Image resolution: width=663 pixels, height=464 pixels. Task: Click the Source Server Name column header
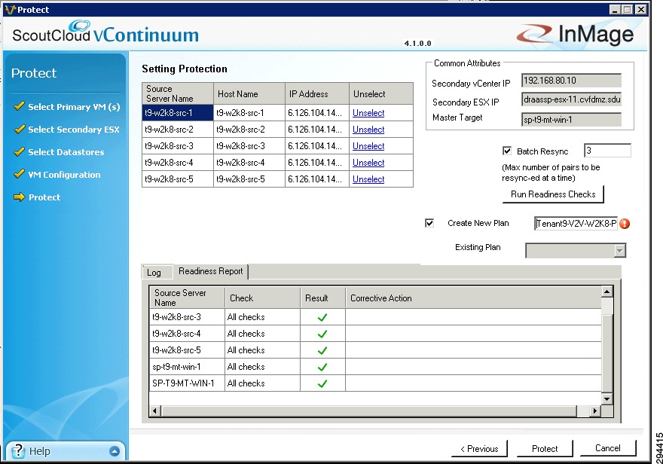[x=178, y=93]
